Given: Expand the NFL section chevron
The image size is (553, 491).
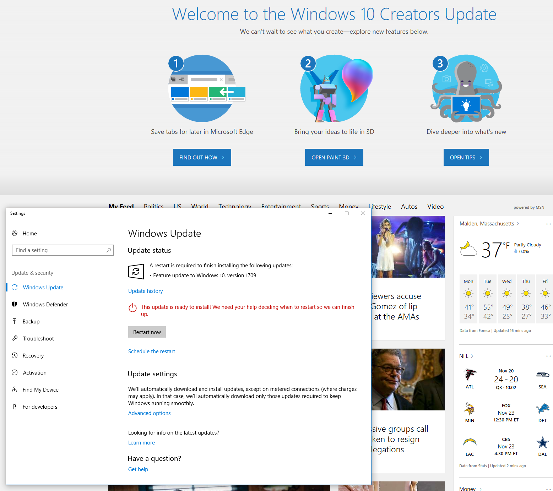Looking at the screenshot, I should [x=472, y=356].
